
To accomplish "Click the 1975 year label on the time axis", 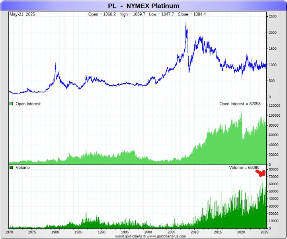I will (32, 232).
